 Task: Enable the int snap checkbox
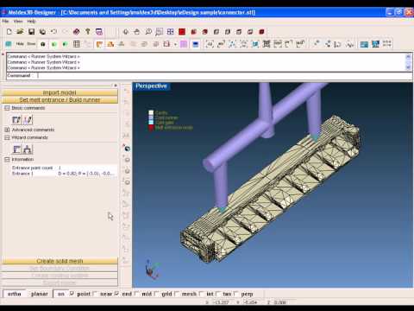pos(201,294)
